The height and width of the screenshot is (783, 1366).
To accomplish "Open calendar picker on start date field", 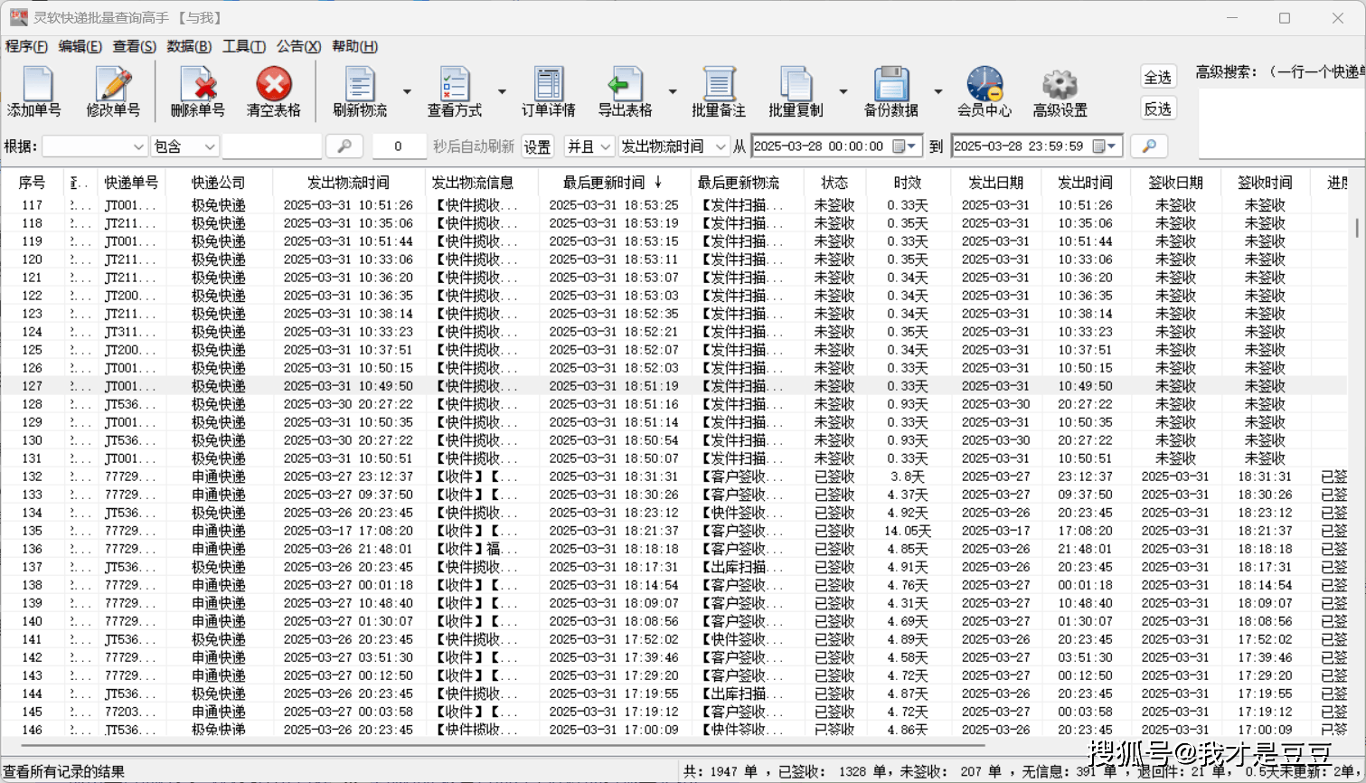I will [904, 146].
